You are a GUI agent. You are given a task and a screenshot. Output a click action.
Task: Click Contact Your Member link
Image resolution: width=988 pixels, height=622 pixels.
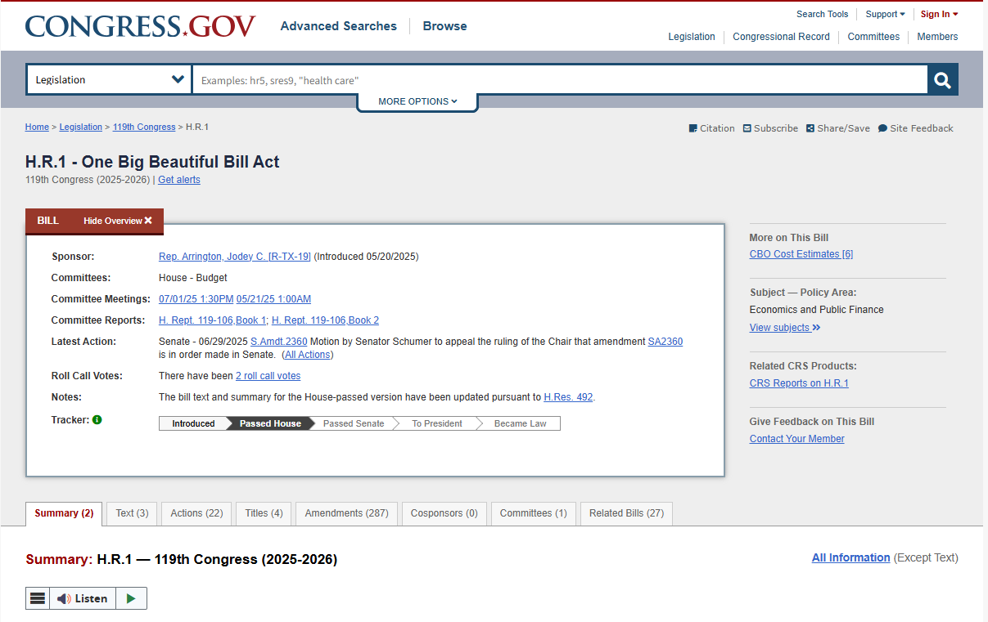(797, 439)
